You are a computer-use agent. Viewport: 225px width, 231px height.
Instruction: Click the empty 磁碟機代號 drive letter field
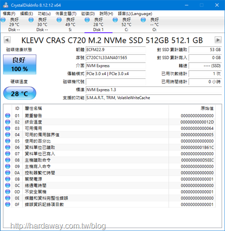(x=115, y=82)
